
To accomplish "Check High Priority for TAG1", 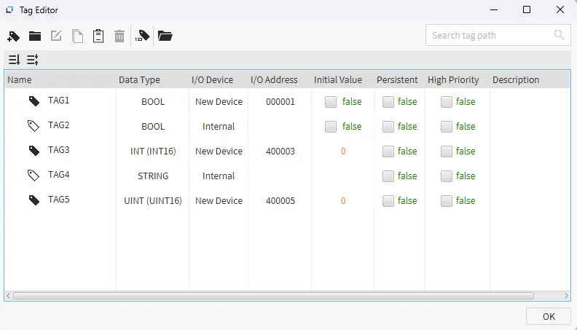I will 447,102.
